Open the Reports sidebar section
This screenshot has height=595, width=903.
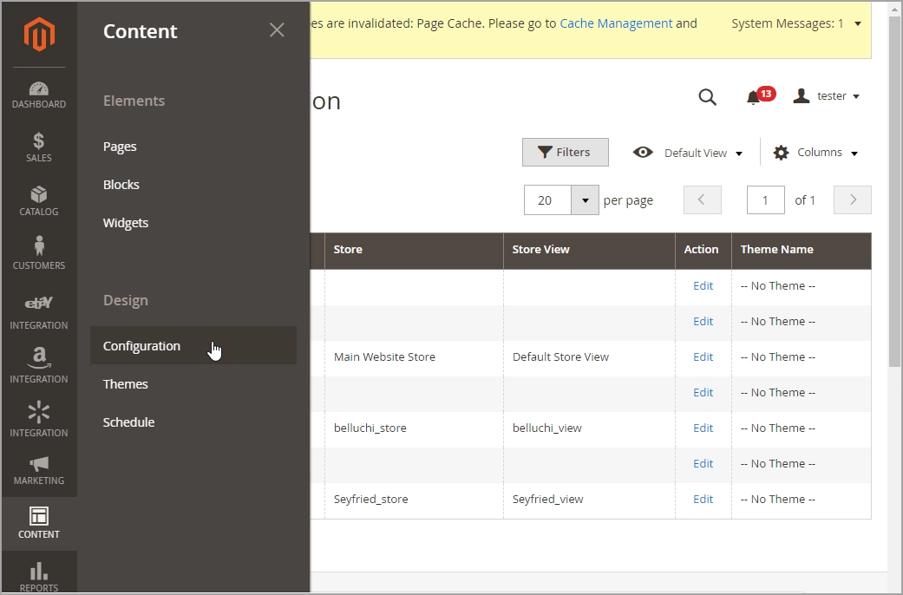(x=38, y=576)
